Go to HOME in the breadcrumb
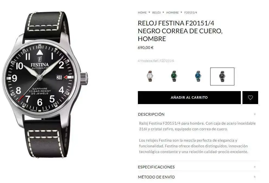Image resolution: width=269 pixels, height=183 pixels. click(x=142, y=12)
